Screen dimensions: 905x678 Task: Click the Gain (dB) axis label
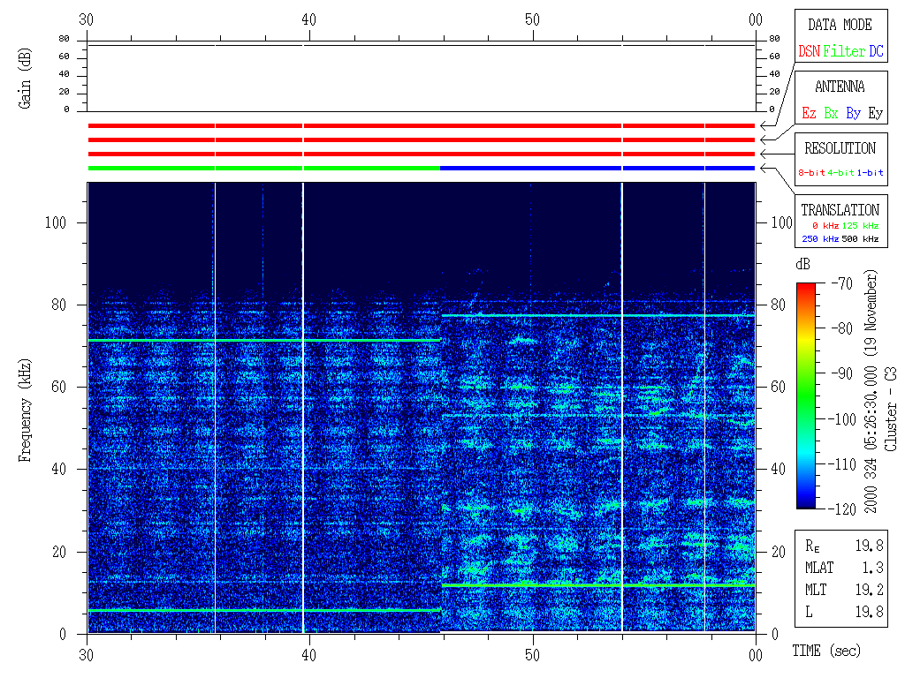(26, 79)
